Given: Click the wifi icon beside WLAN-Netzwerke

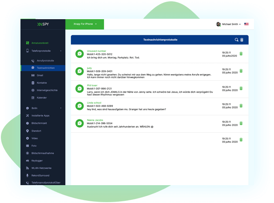Looking at the screenshot, I should pyautogui.click(x=27, y=168).
